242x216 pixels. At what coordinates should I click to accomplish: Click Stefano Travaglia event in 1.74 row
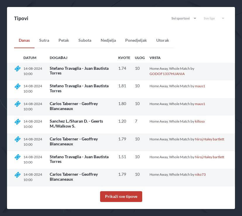79,71
